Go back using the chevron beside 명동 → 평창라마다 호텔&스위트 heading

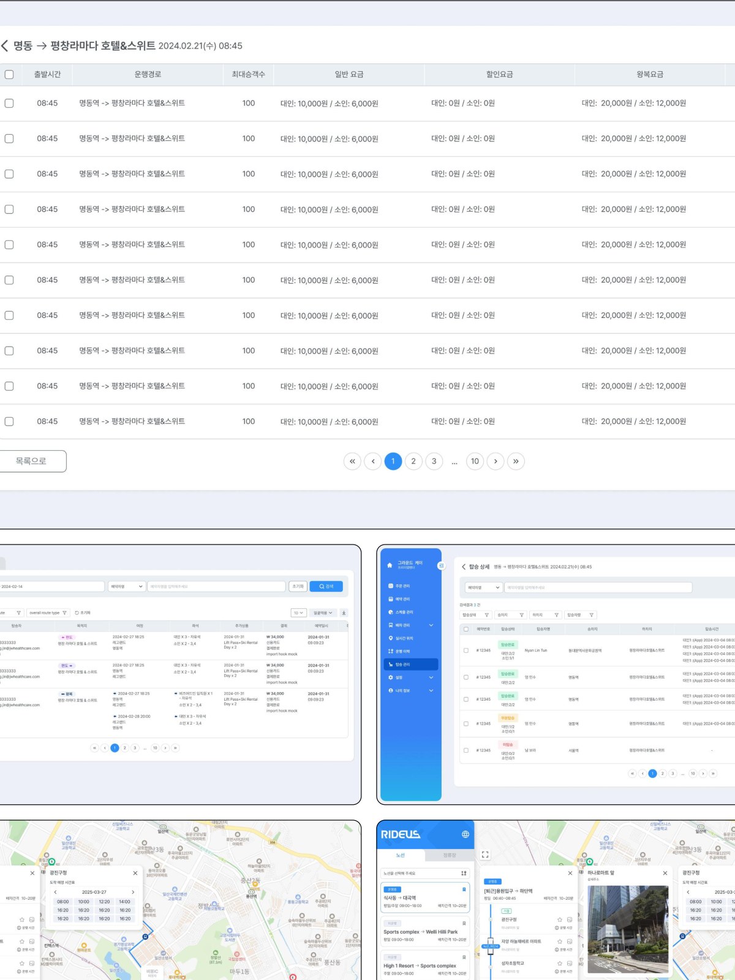point(5,46)
